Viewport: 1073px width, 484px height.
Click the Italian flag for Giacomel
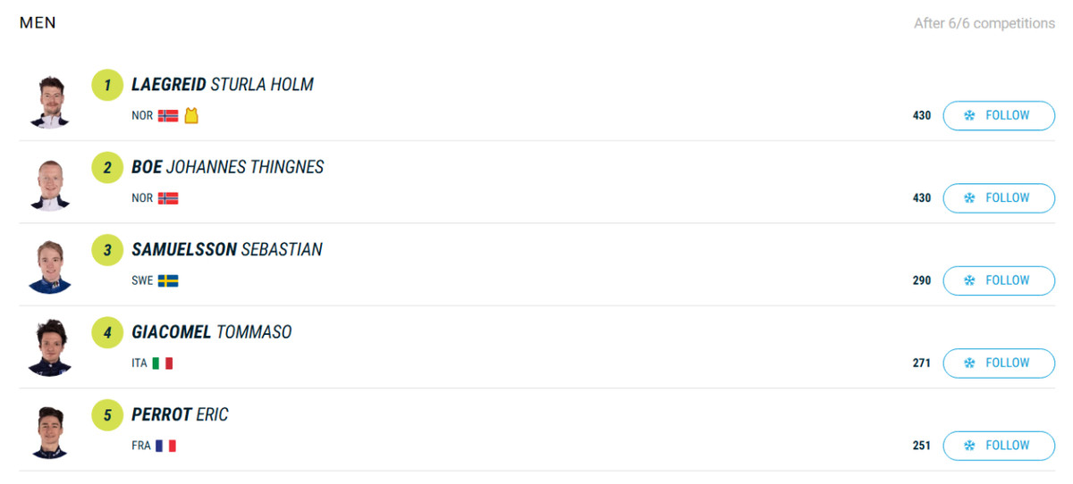pos(163,363)
